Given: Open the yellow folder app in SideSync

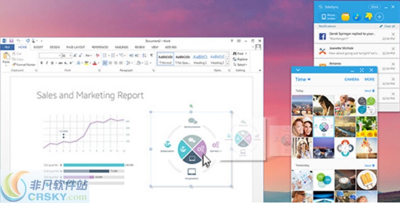Looking at the screenshot, I should pos(345,17).
